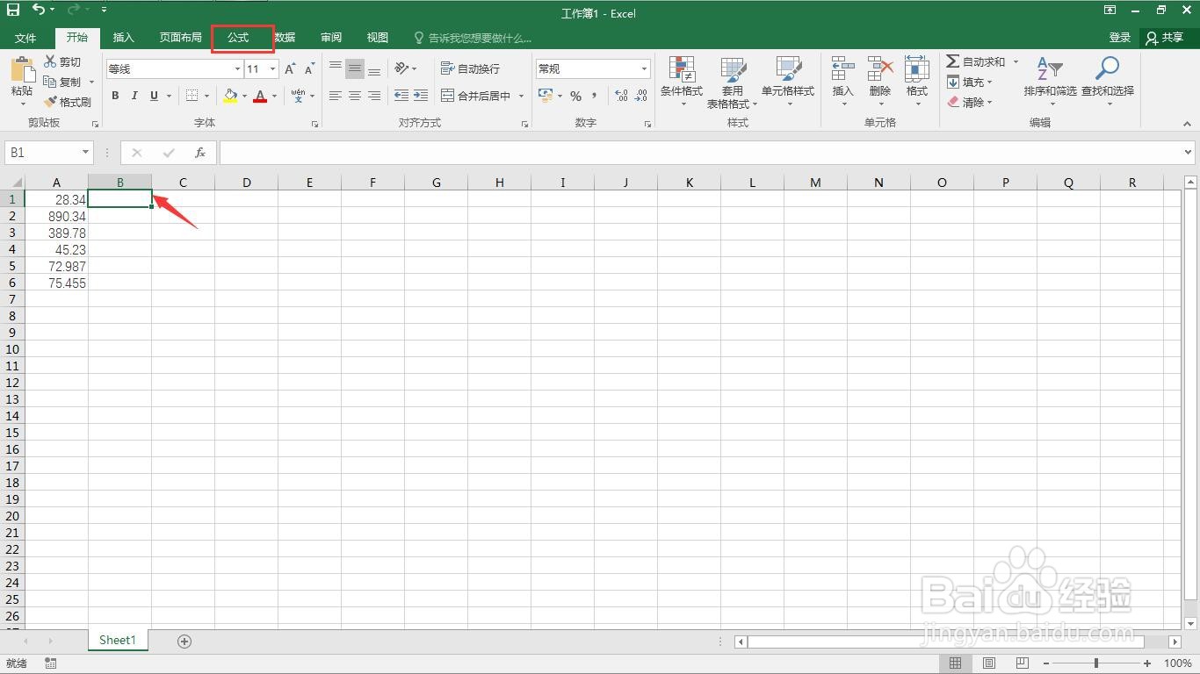Open 条件格式 conditional formatting

tap(682, 82)
